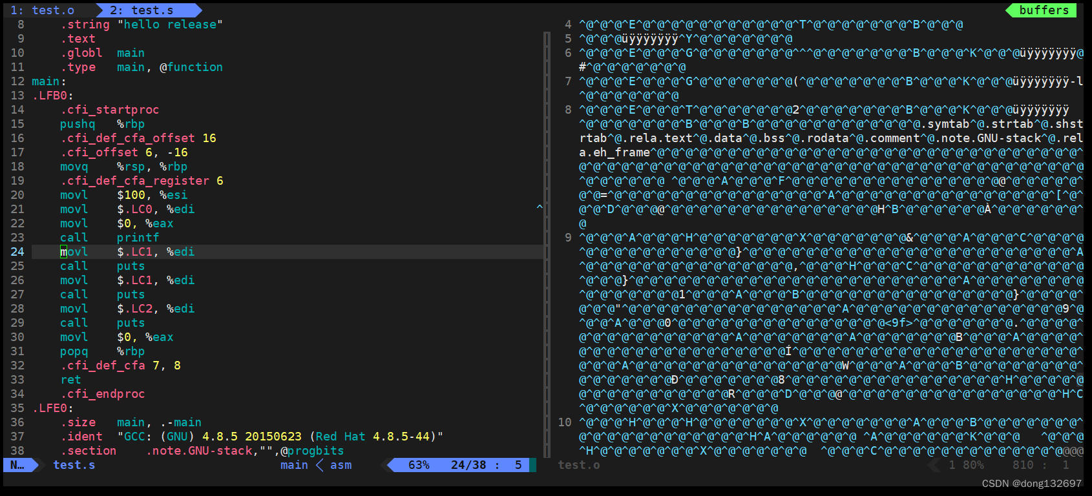Click .cfi_def_cfa_offset 16 line
This screenshot has height=496, width=1092.
click(x=138, y=138)
